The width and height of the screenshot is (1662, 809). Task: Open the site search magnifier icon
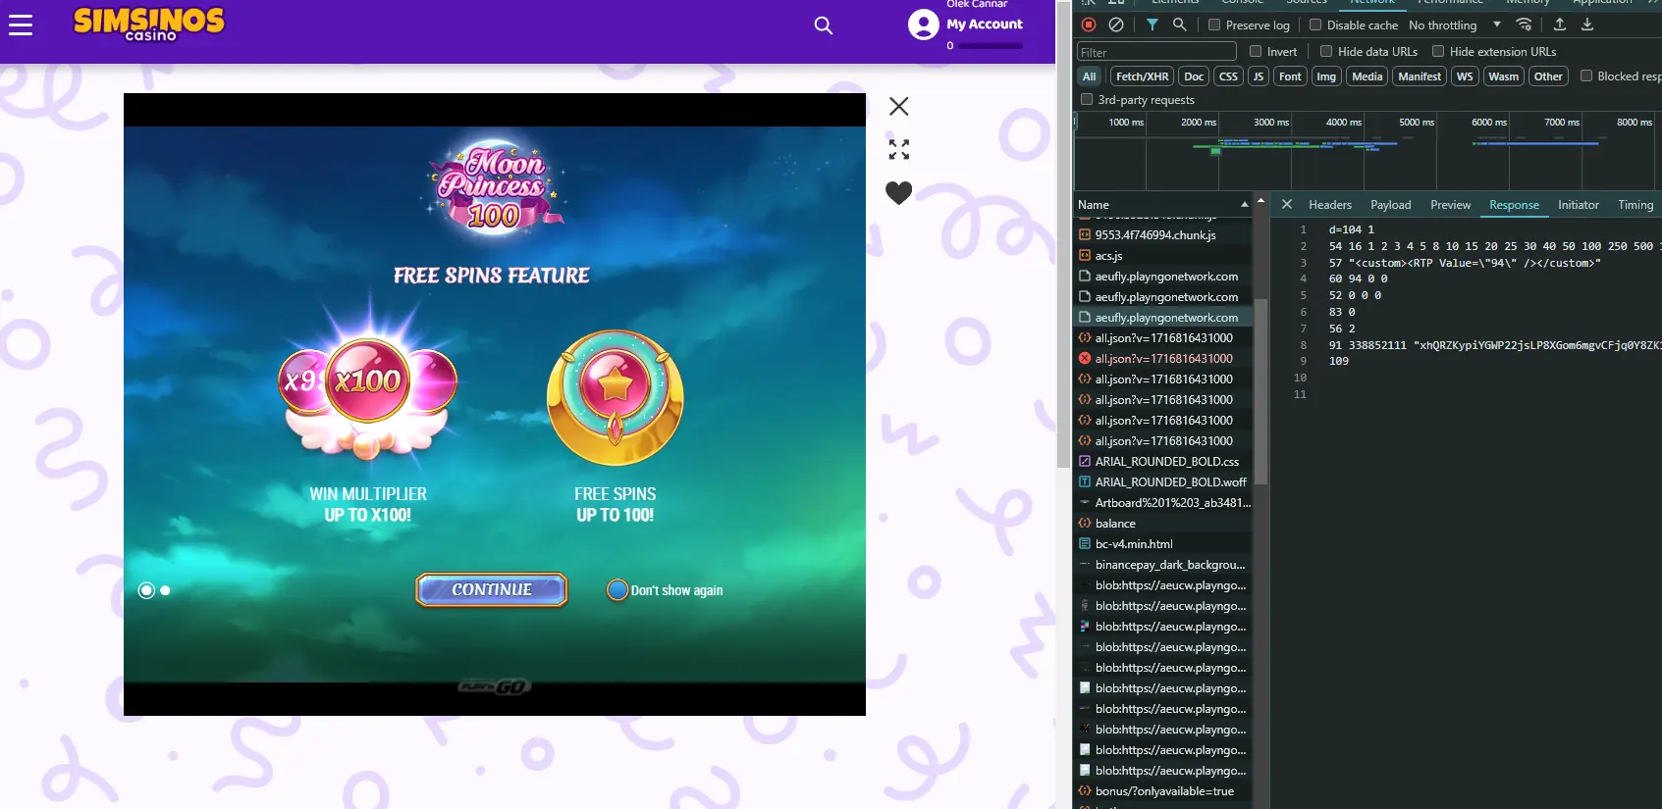[824, 25]
